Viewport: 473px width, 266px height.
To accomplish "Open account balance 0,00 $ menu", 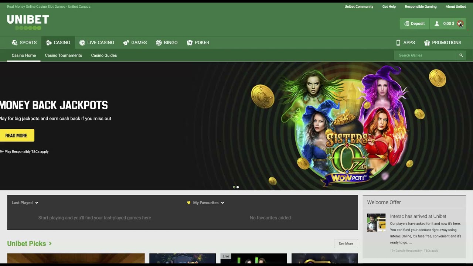I will (x=448, y=24).
